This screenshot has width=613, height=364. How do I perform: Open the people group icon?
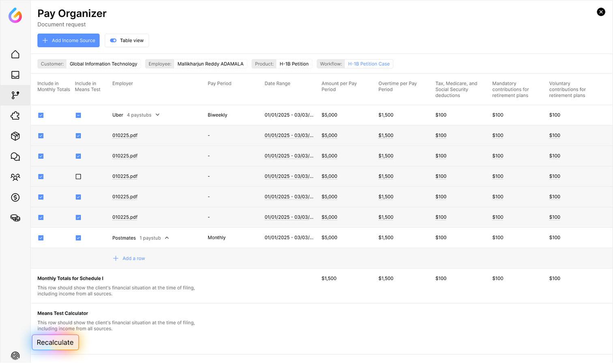(15, 177)
